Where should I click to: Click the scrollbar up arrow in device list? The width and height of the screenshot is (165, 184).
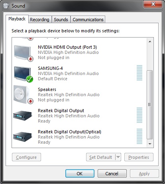[150, 42]
